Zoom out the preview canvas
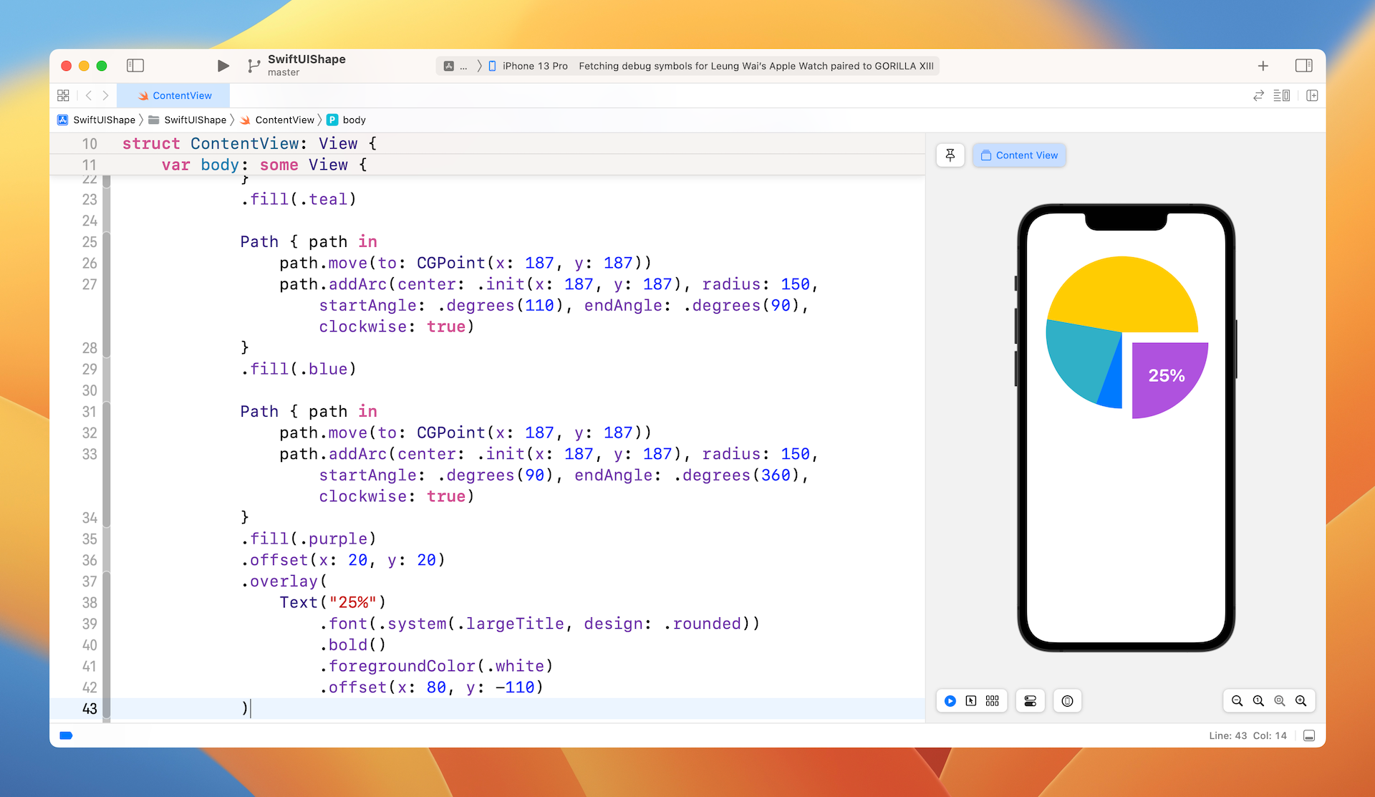 click(1237, 701)
